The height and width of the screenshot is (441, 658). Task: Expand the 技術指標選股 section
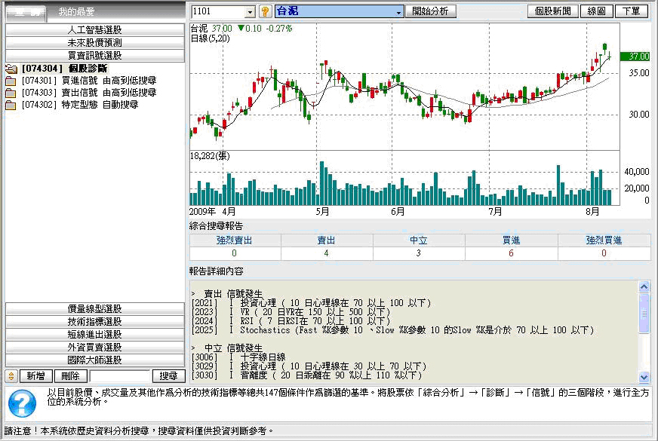95,322
